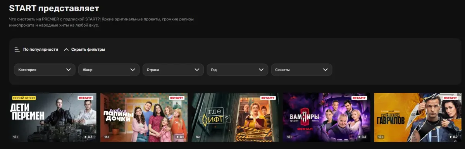Open the Где Лифт? series card
Image resolution: width=465 pixels, height=149 pixels.
235,117
